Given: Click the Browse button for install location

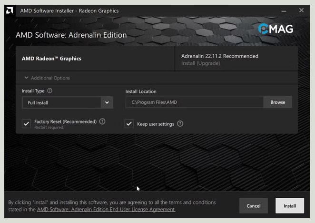Looking at the screenshot, I should coord(277,102).
